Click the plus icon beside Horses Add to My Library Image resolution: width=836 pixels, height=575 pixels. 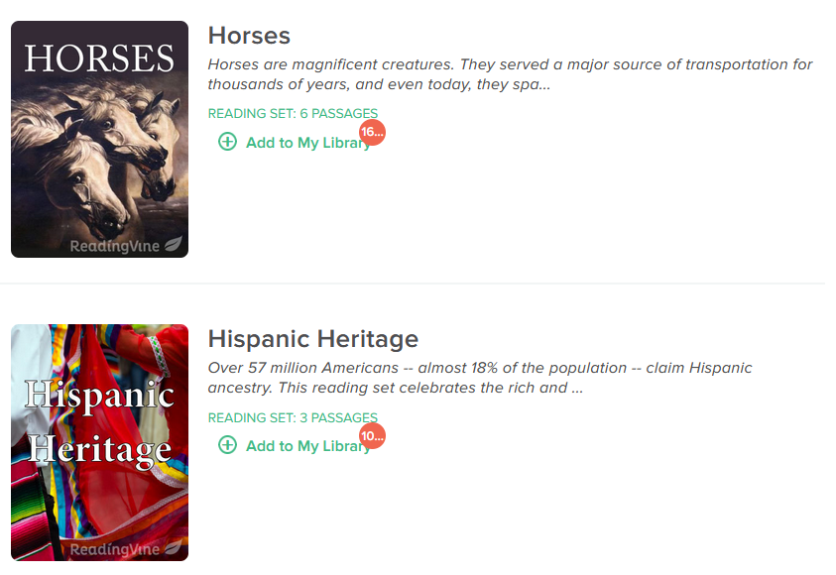pos(228,142)
